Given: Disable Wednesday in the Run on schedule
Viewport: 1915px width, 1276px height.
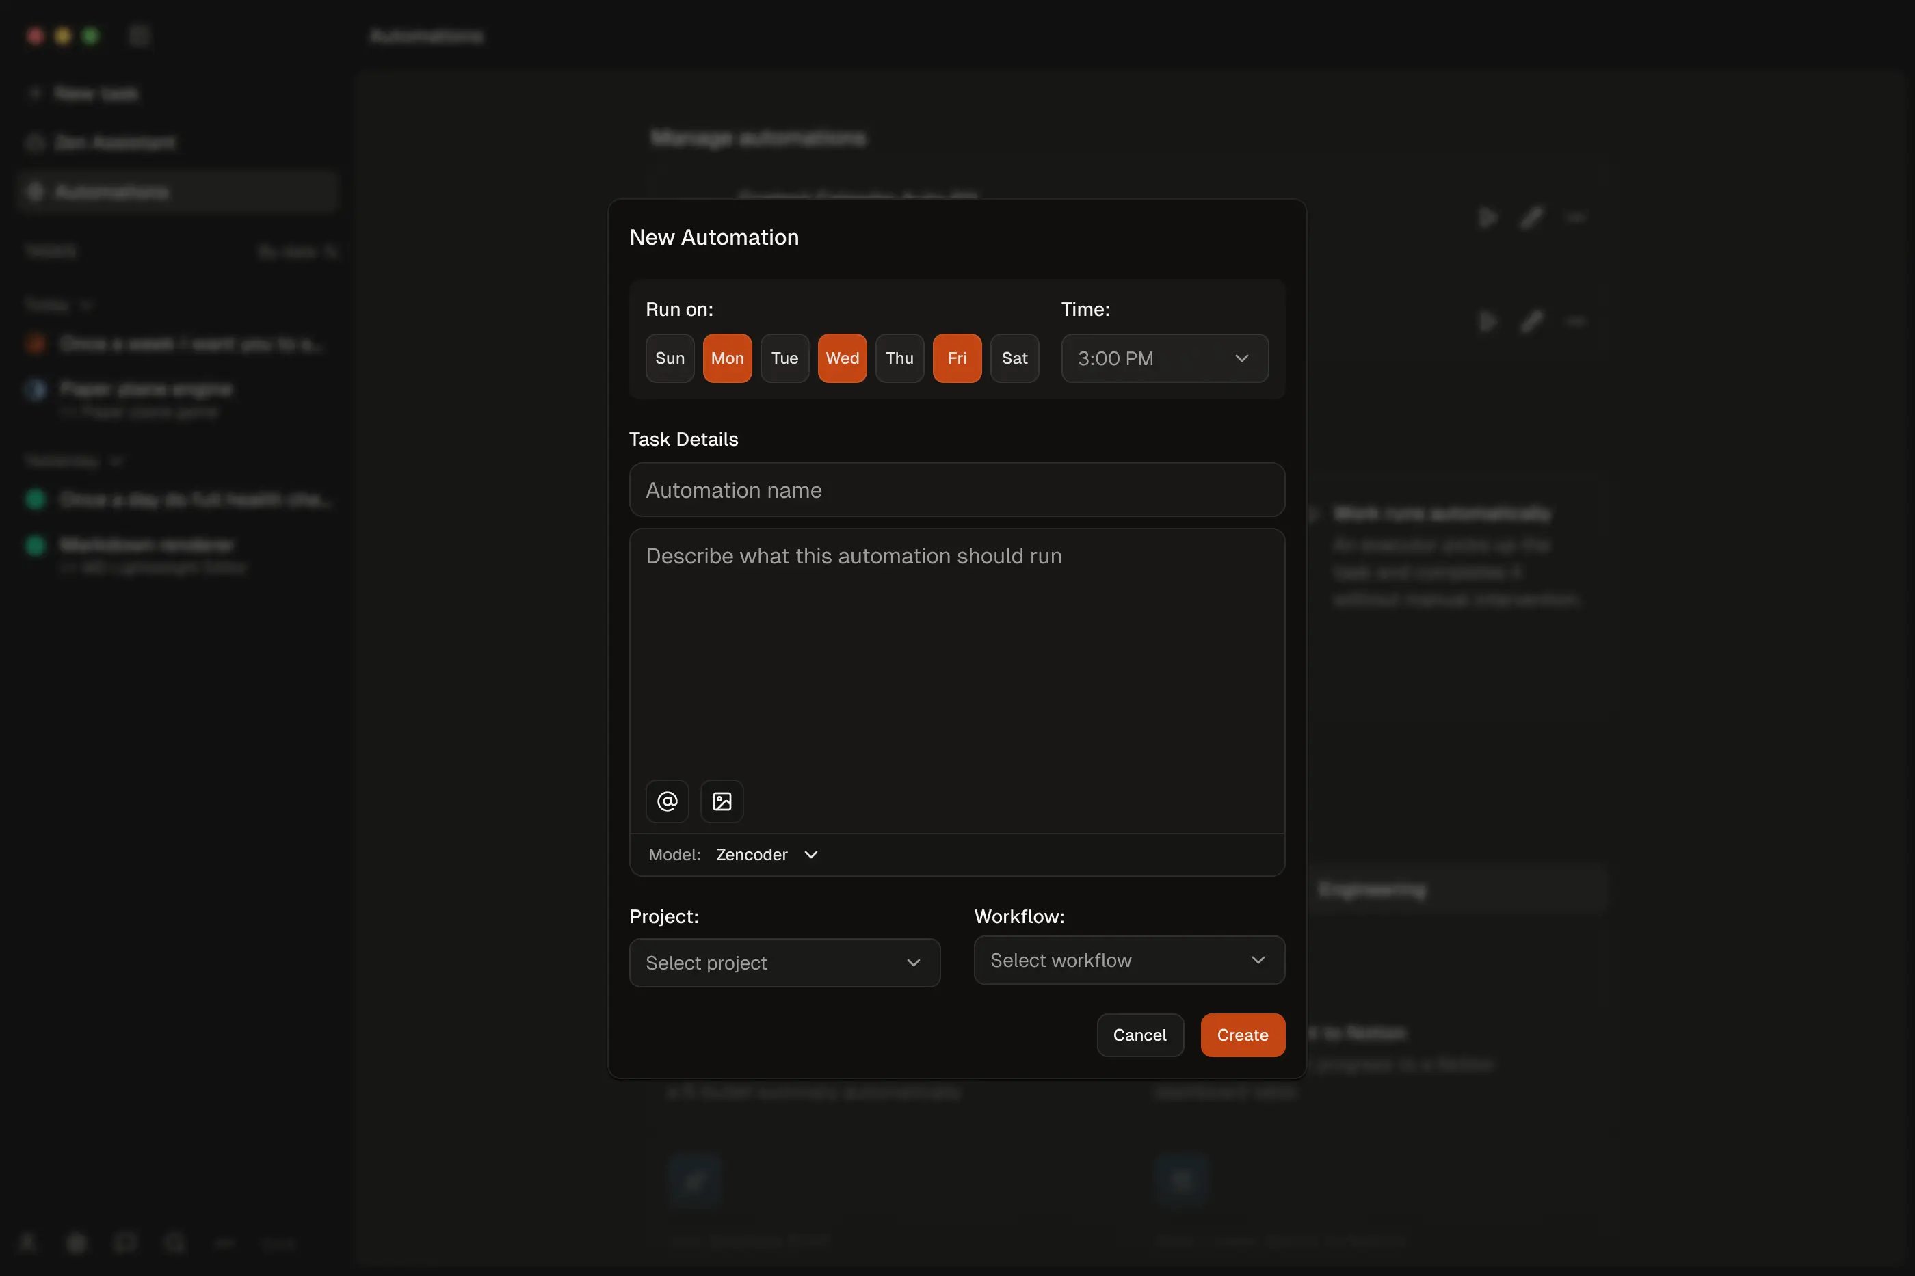Looking at the screenshot, I should (x=841, y=358).
